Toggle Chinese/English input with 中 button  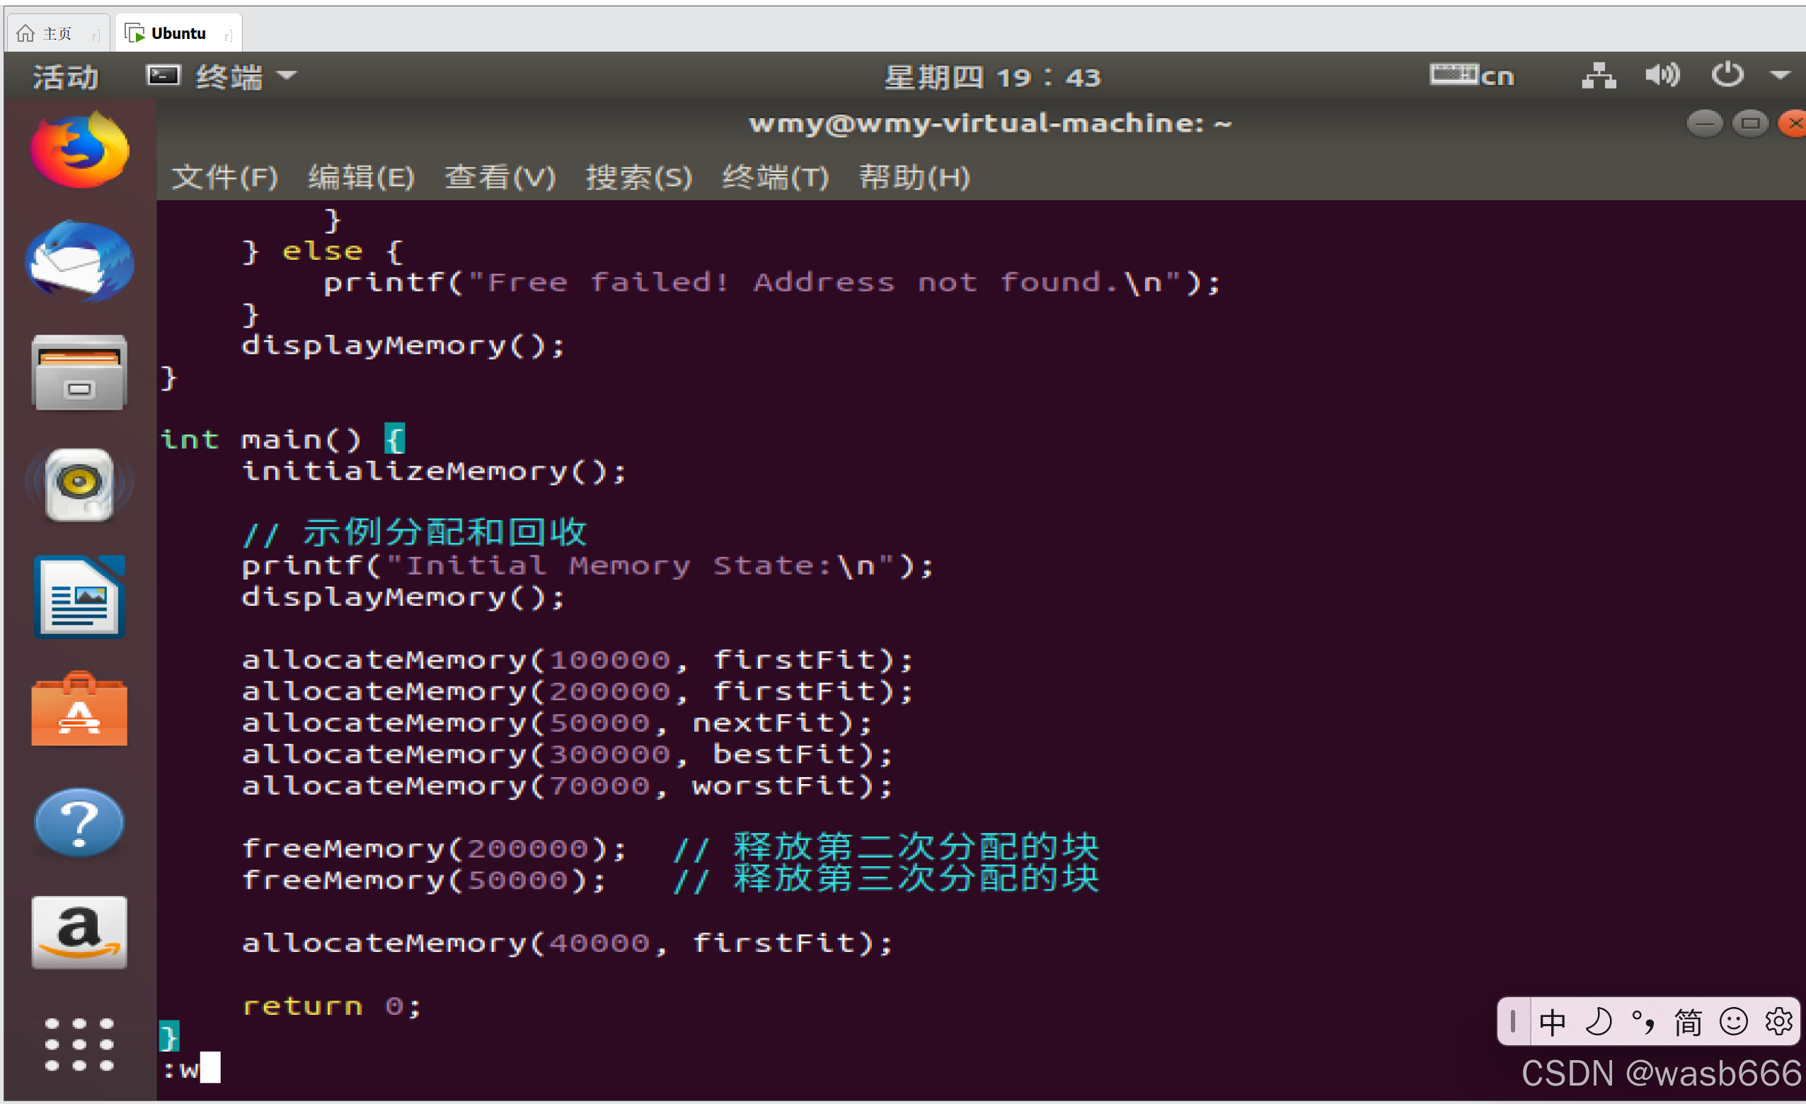(x=1553, y=1021)
